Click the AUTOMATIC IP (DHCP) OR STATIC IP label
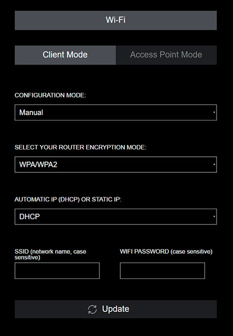This screenshot has height=336, width=233. tap(68, 199)
